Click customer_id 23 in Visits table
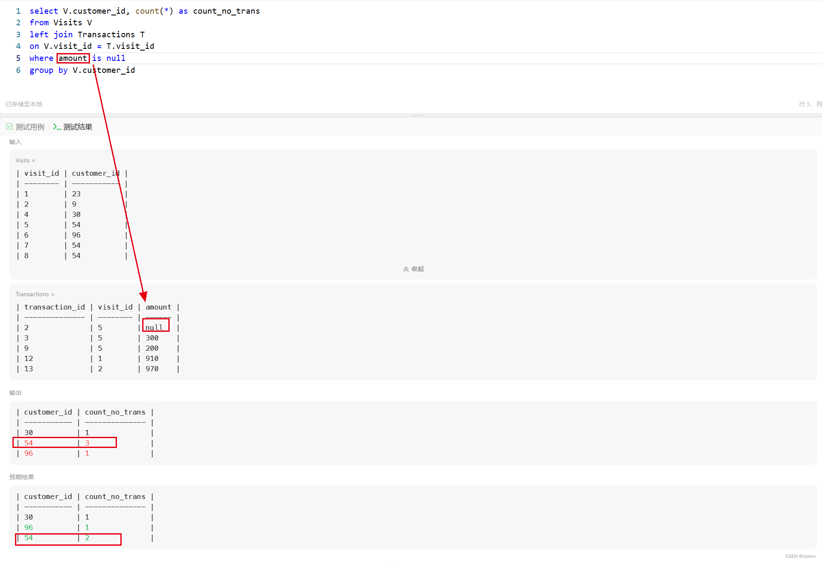822x562 pixels. click(x=76, y=194)
